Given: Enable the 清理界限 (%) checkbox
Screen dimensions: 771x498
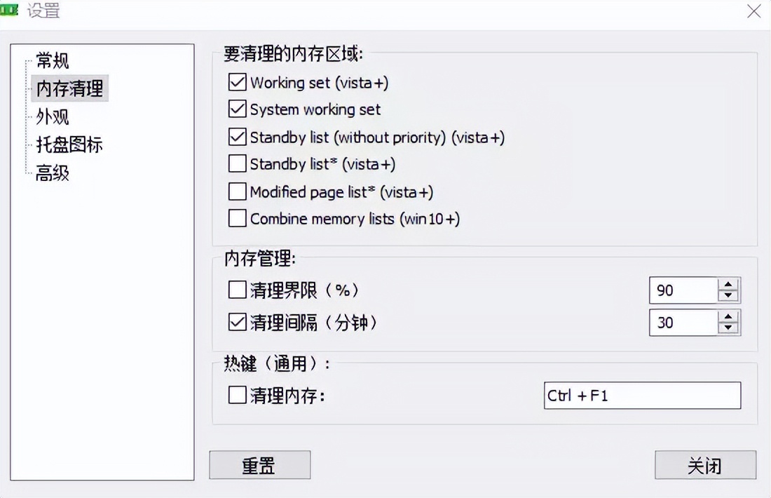Looking at the screenshot, I should (x=238, y=290).
